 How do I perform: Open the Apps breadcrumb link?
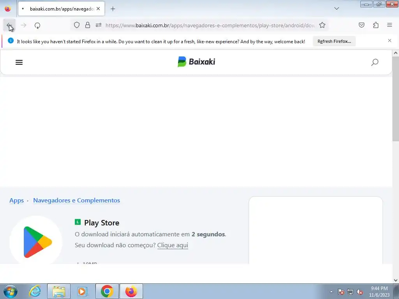[x=16, y=201]
